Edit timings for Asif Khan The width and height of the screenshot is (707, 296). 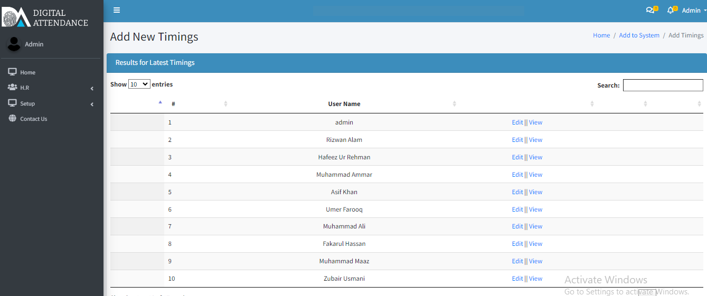tap(517, 192)
